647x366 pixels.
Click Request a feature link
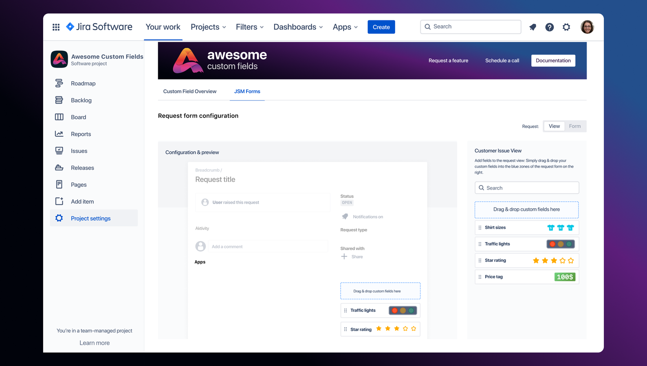pos(448,61)
